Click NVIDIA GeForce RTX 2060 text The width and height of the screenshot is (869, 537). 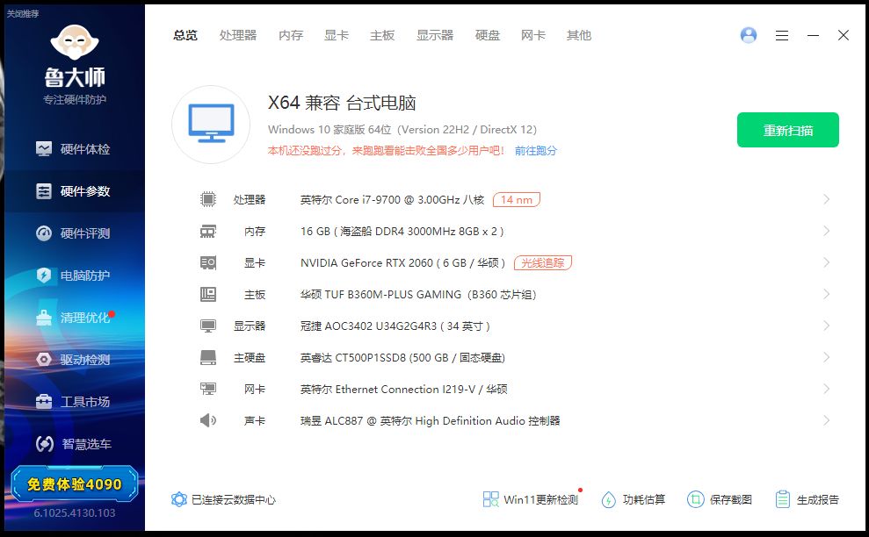click(403, 263)
